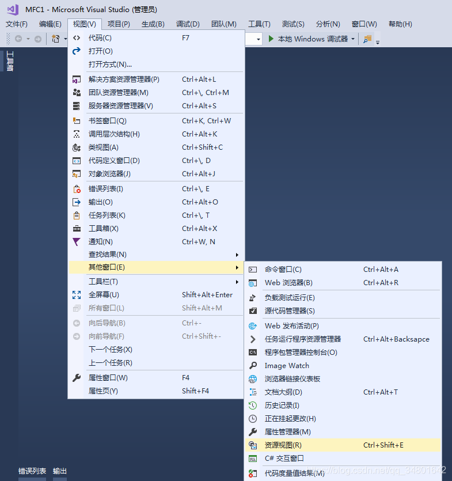Select 正在挂起更改(H) submenu entry
The width and height of the screenshot is (452, 481).
pyautogui.click(x=343, y=419)
